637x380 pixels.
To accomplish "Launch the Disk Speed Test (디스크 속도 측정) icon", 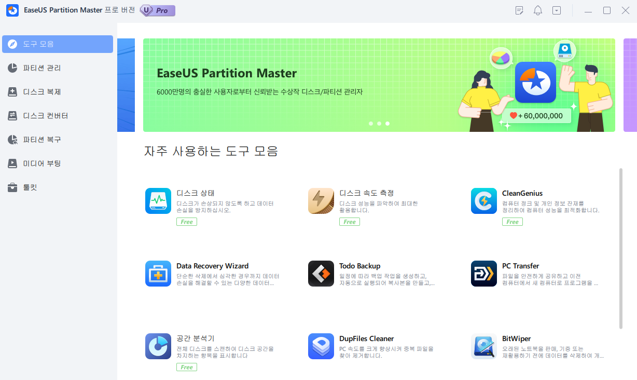I will pyautogui.click(x=321, y=201).
